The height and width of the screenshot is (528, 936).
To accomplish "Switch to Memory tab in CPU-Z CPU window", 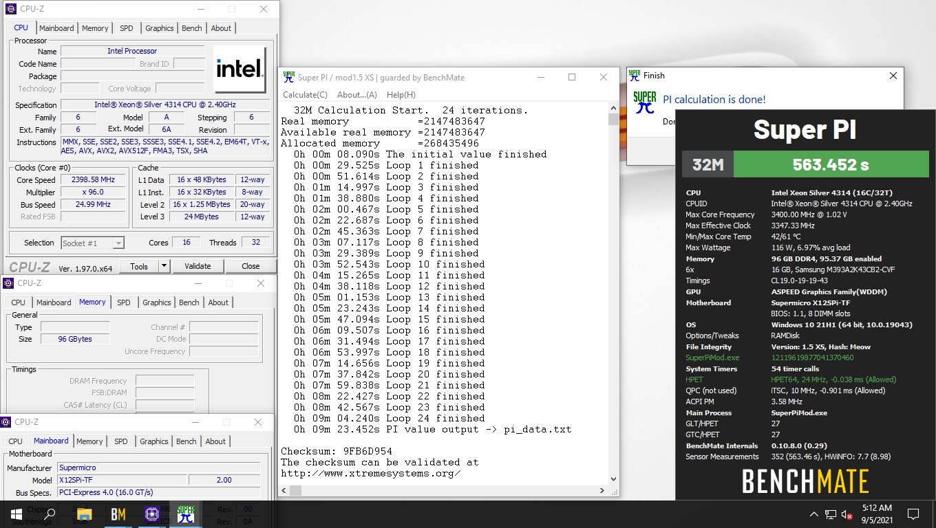I will point(95,28).
